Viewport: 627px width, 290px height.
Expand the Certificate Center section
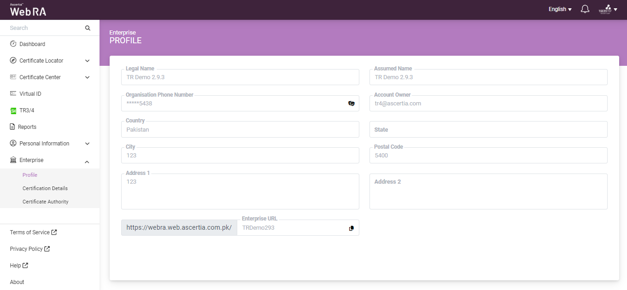coord(88,77)
